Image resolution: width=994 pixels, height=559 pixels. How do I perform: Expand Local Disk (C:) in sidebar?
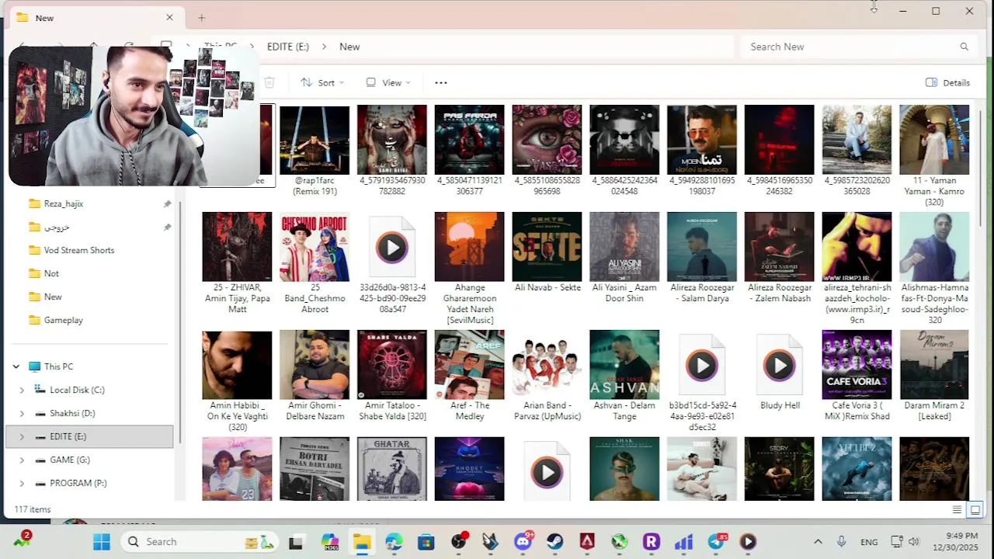tap(22, 390)
